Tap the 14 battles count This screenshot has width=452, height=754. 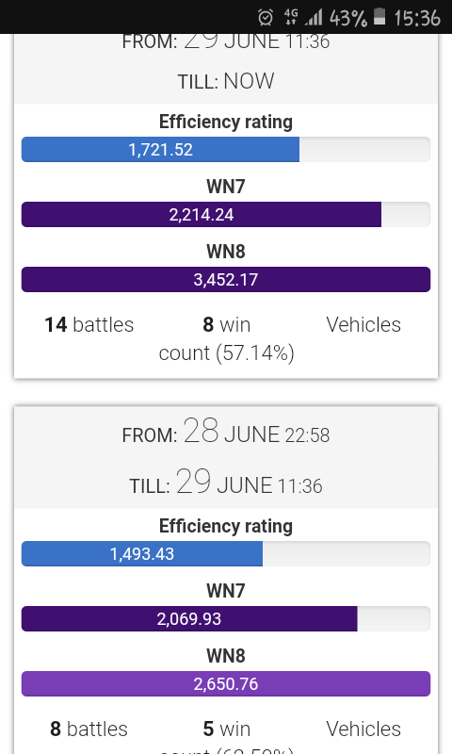pos(89,324)
